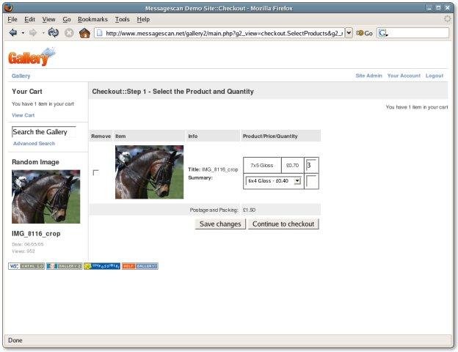Open the cart item horse thumbnail
The image size is (458, 352).
pyautogui.click(x=149, y=172)
